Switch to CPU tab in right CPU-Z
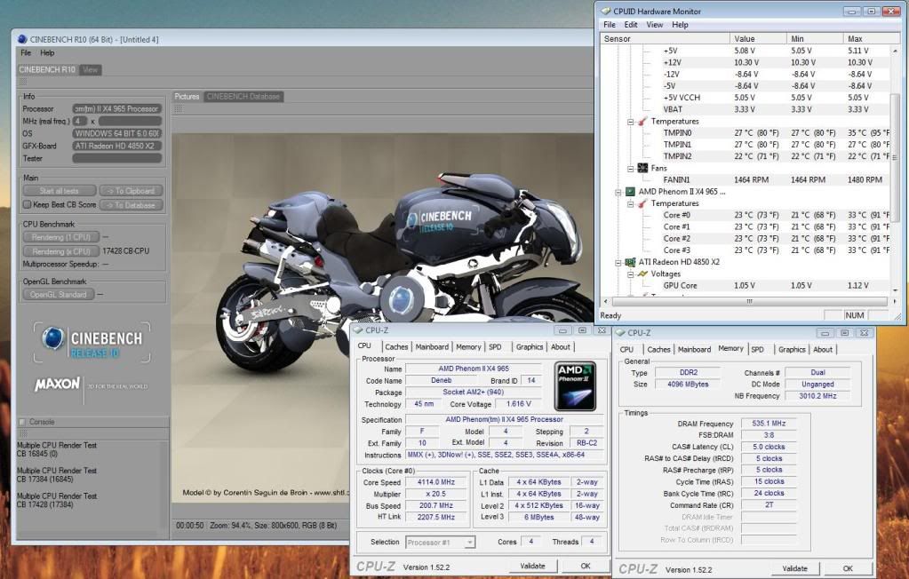 (x=626, y=350)
